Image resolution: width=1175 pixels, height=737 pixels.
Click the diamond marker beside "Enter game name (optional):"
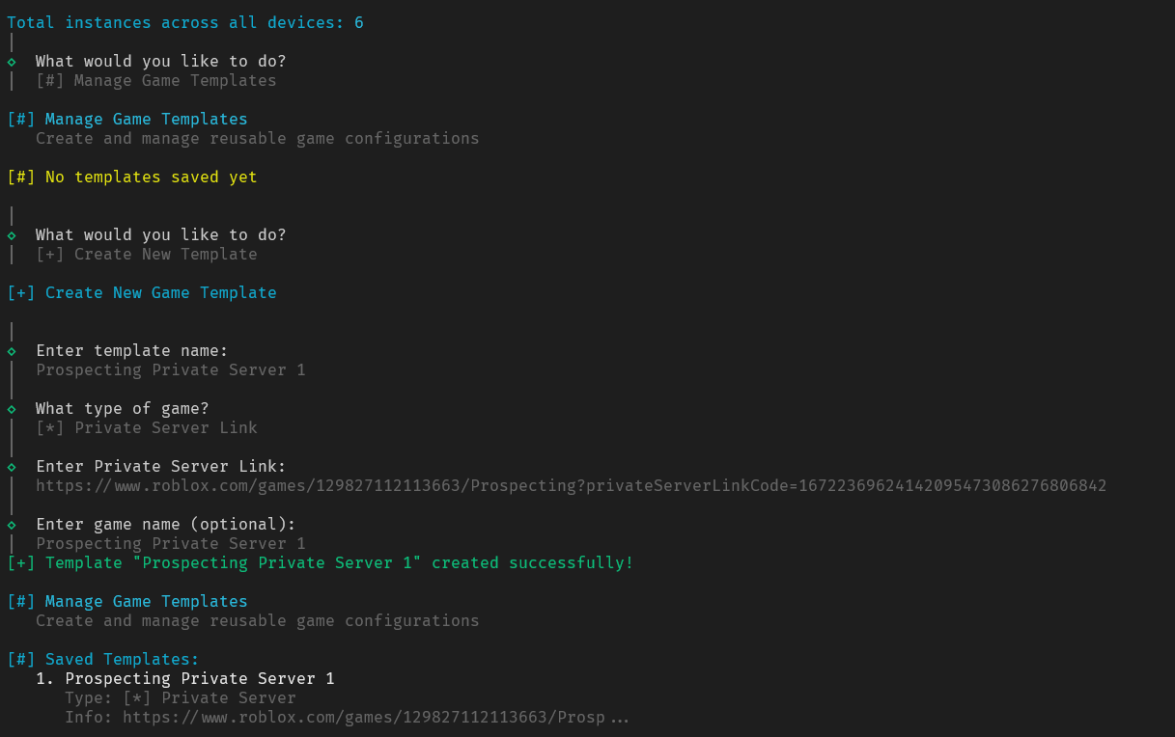pyautogui.click(x=12, y=525)
